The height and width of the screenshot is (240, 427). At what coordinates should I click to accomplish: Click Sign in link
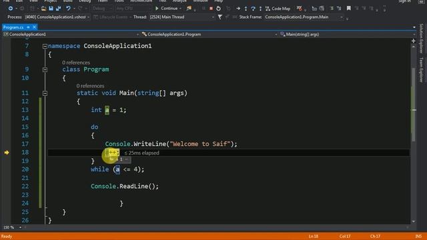pos(404,1)
